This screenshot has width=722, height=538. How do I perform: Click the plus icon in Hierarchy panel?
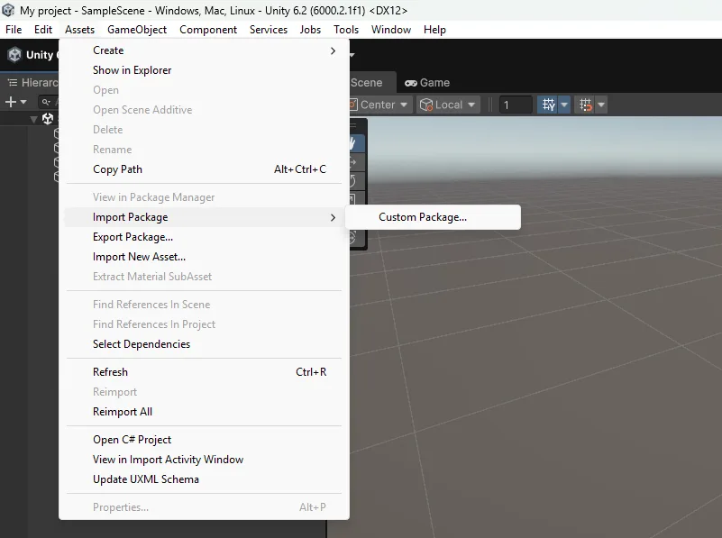(11, 103)
